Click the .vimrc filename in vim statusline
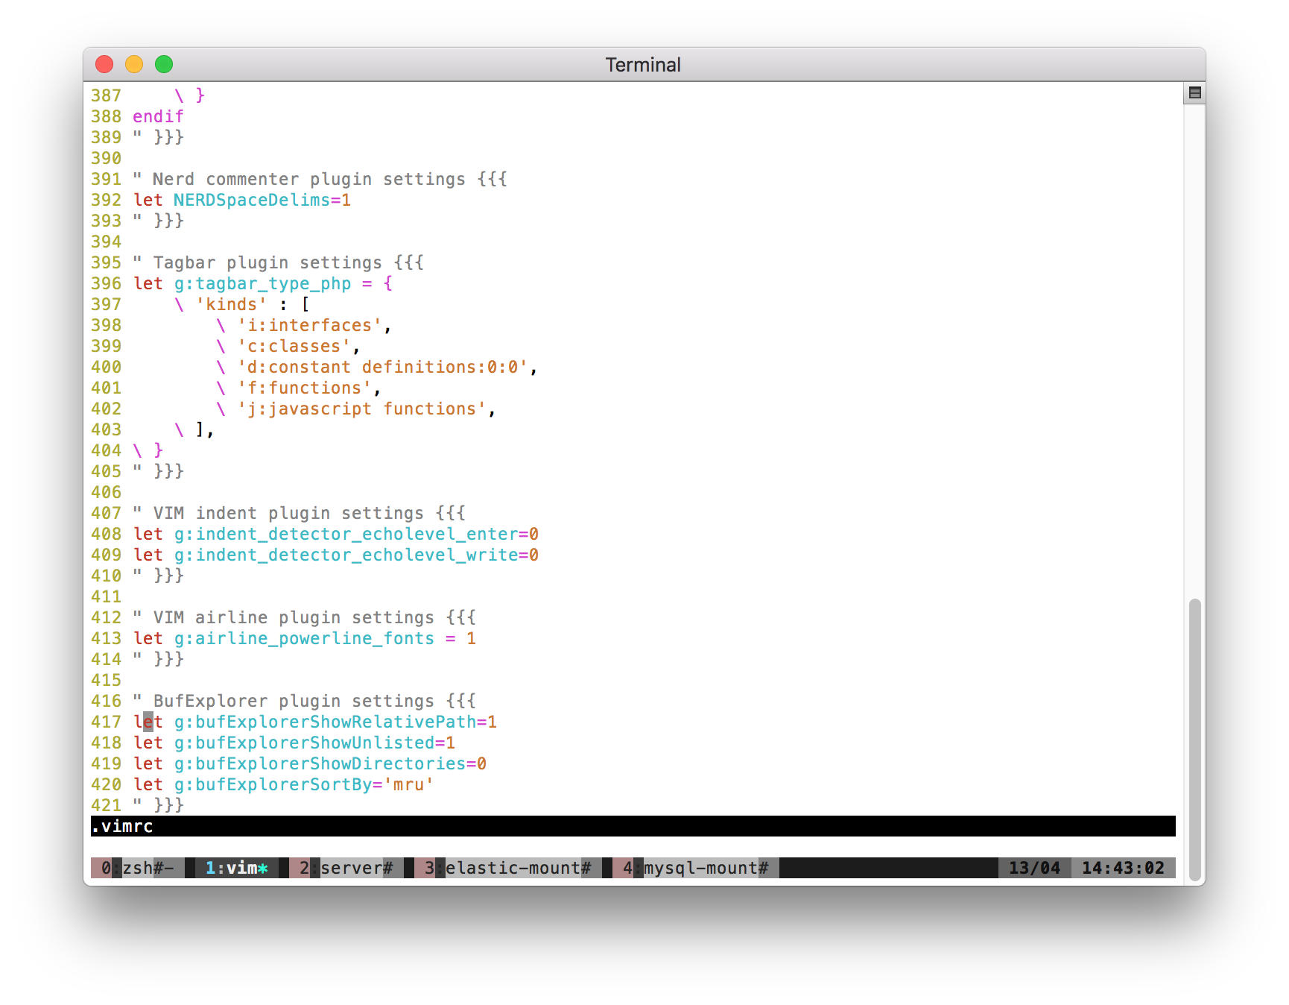This screenshot has height=1005, width=1289. tap(122, 826)
